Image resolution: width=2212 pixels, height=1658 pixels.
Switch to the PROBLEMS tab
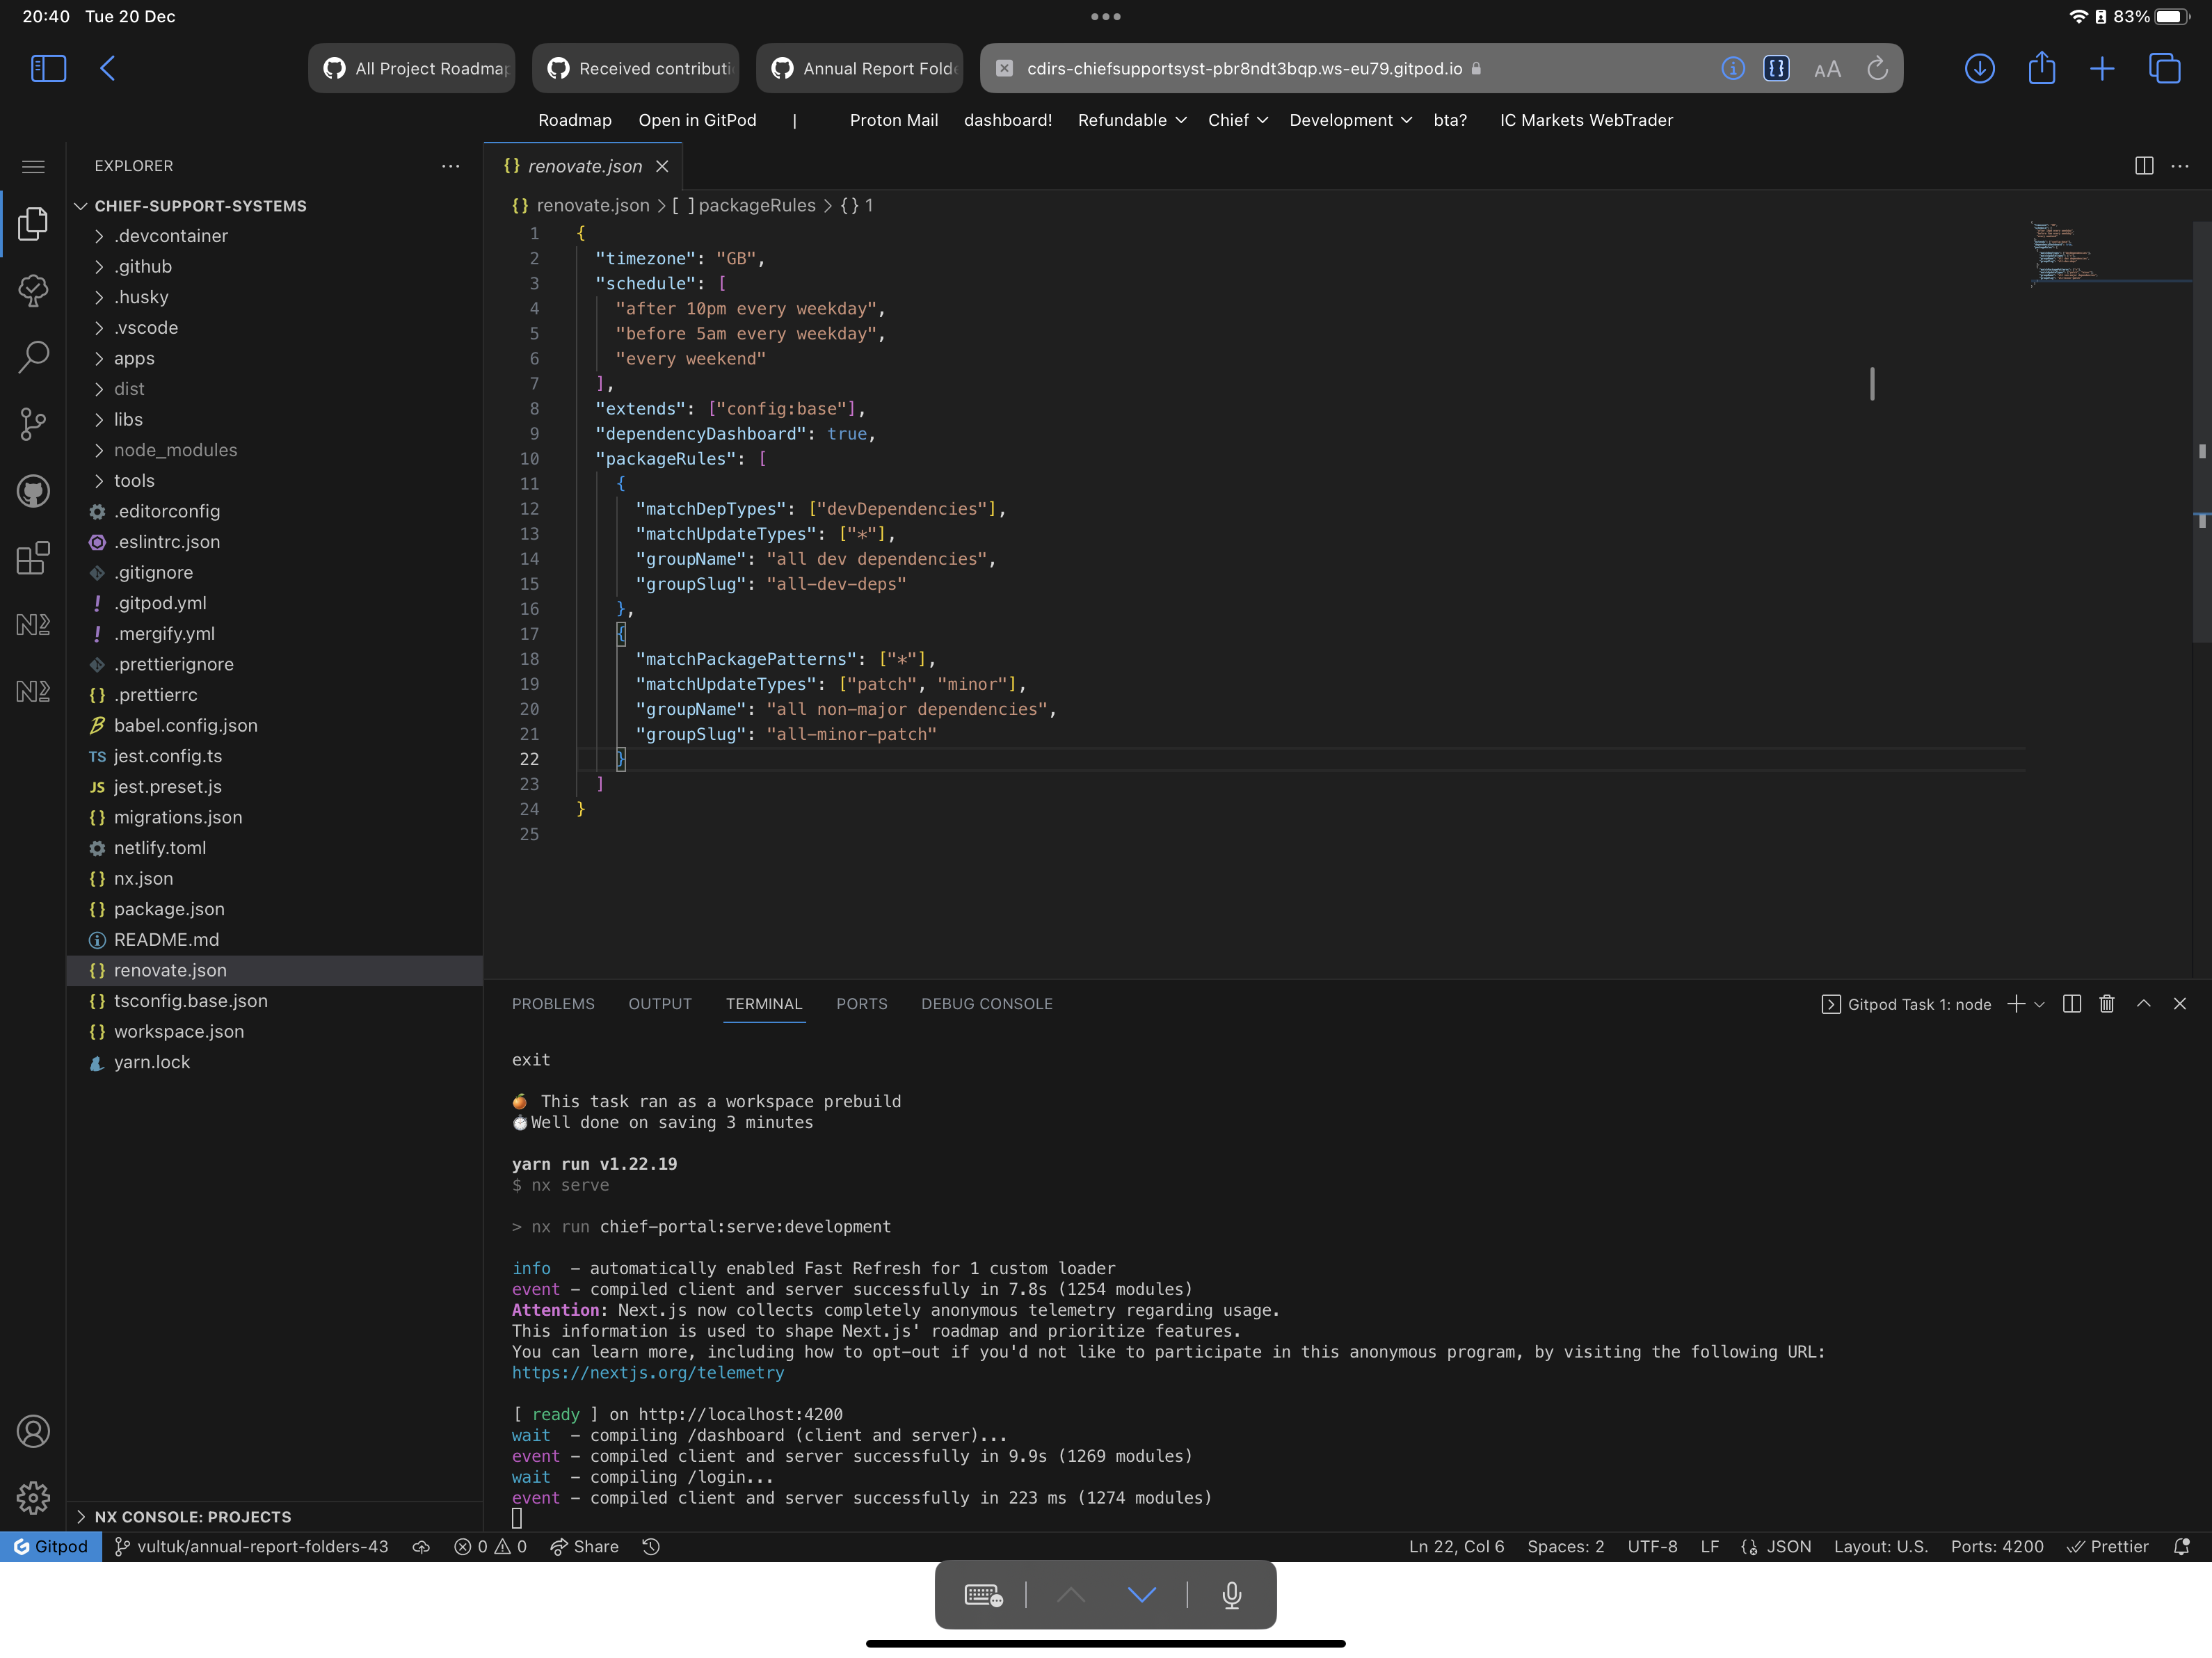tap(553, 1004)
